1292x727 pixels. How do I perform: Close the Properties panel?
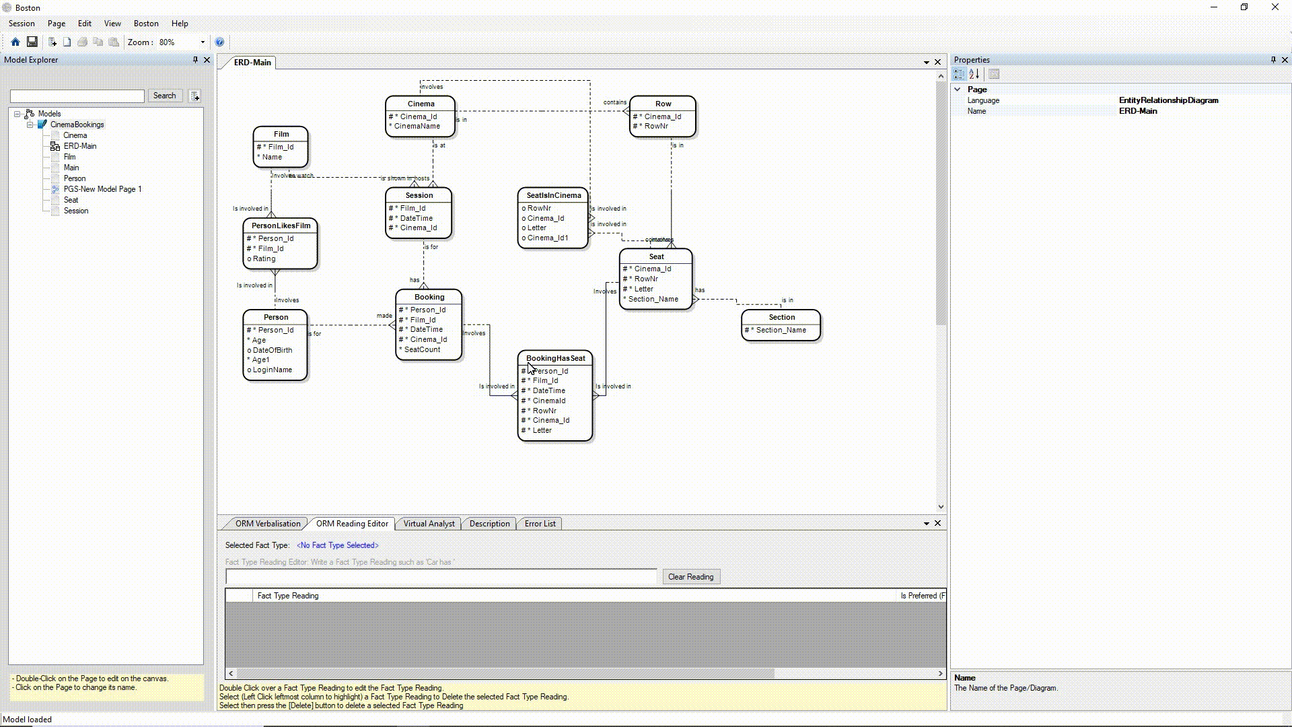pos(1285,60)
